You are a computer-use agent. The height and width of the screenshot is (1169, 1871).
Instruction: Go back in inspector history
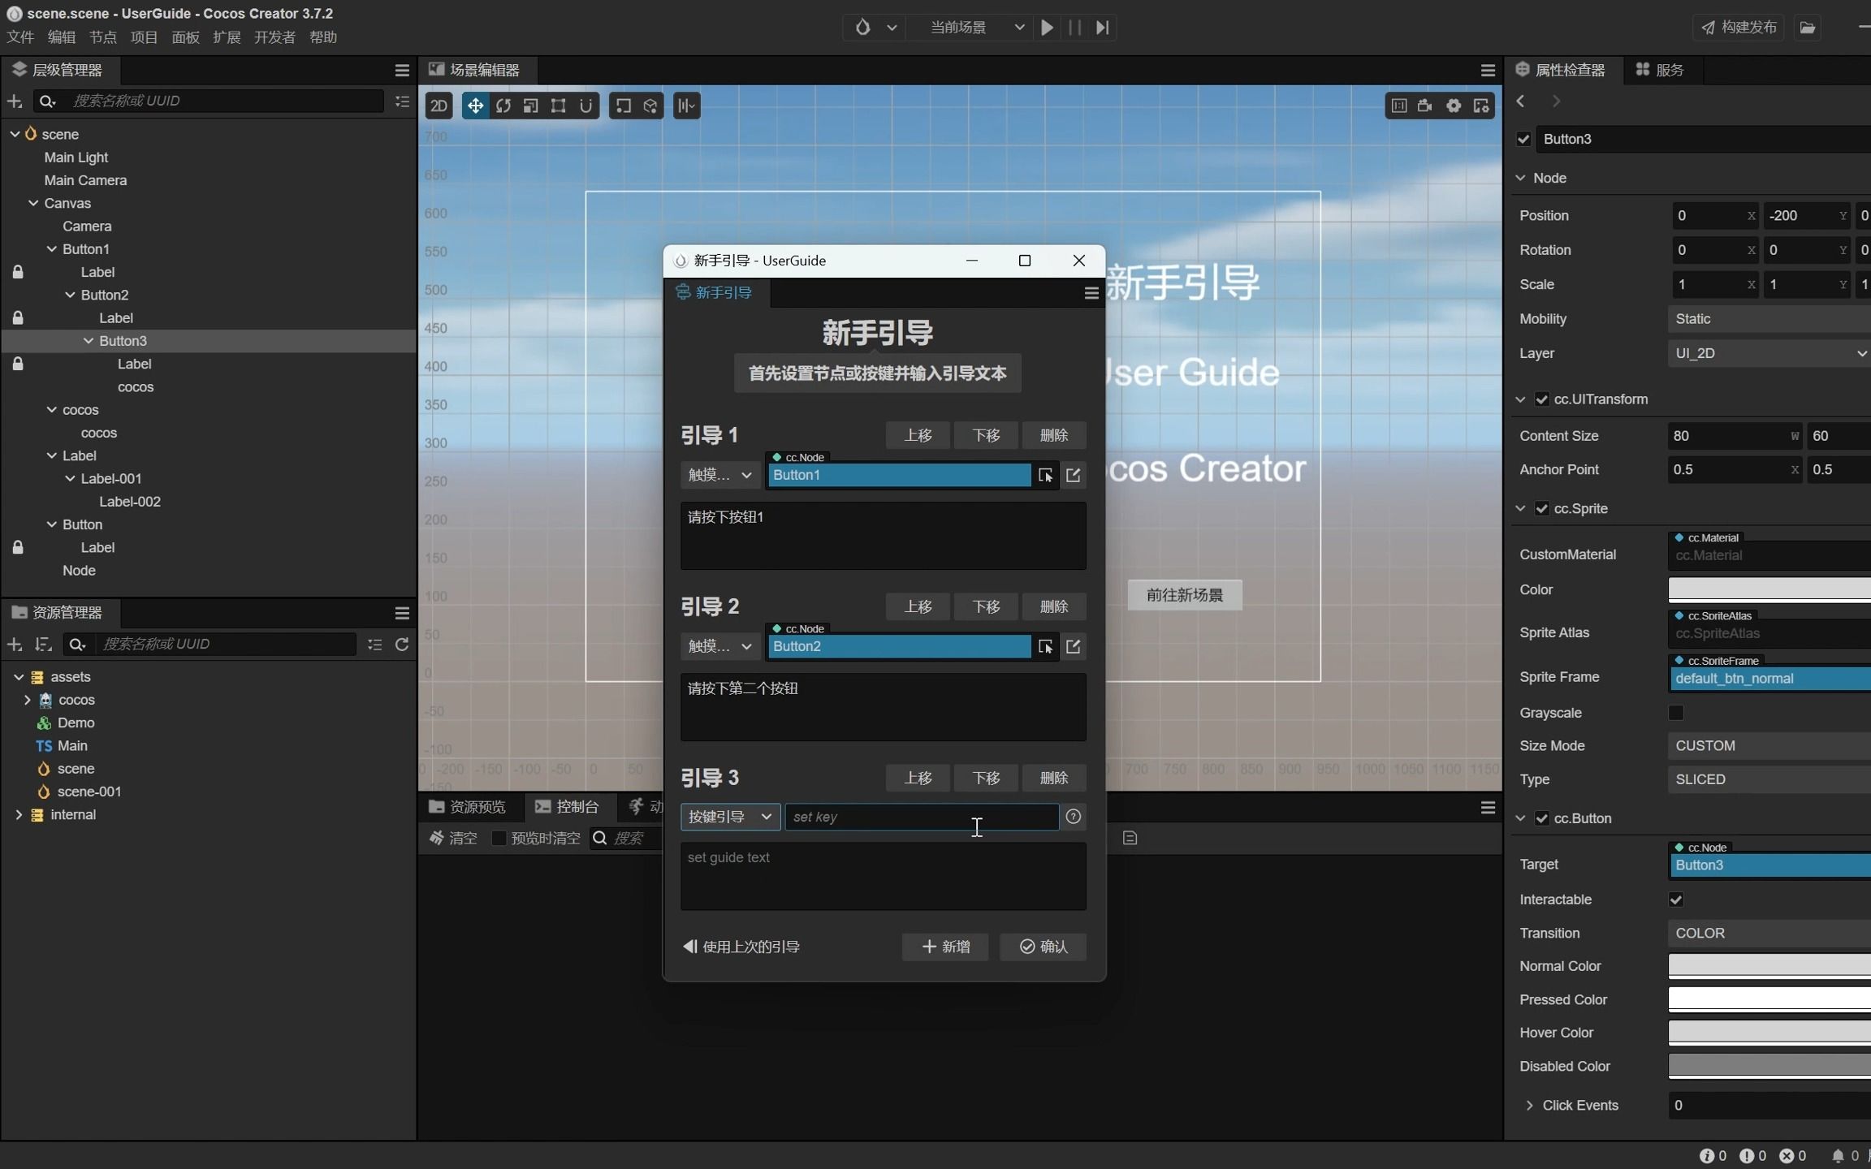[x=1521, y=101]
